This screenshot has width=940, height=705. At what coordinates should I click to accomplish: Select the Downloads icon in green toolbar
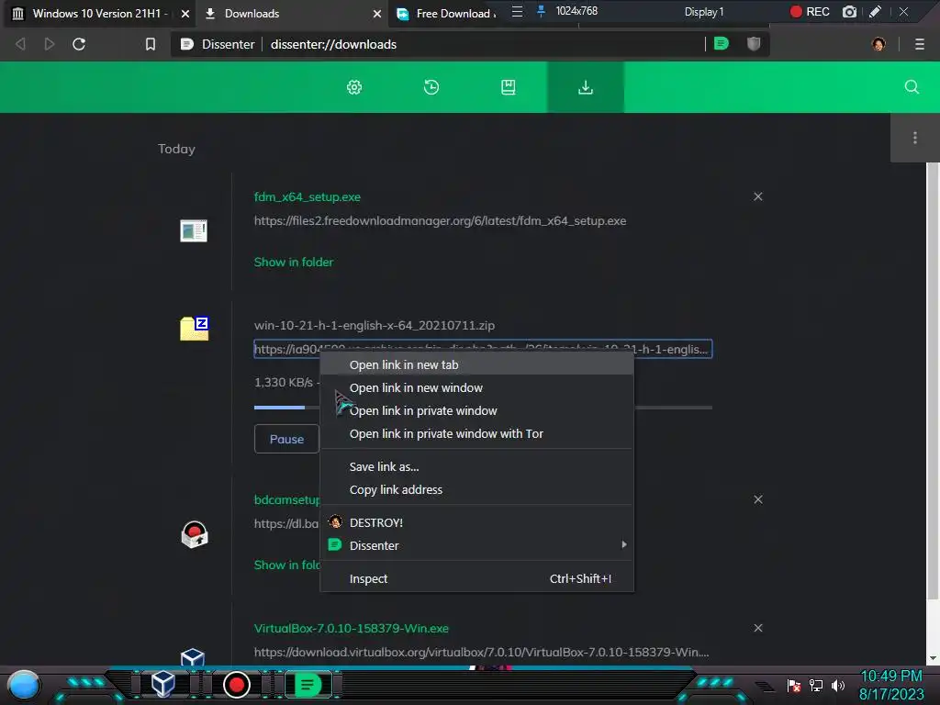click(x=586, y=87)
